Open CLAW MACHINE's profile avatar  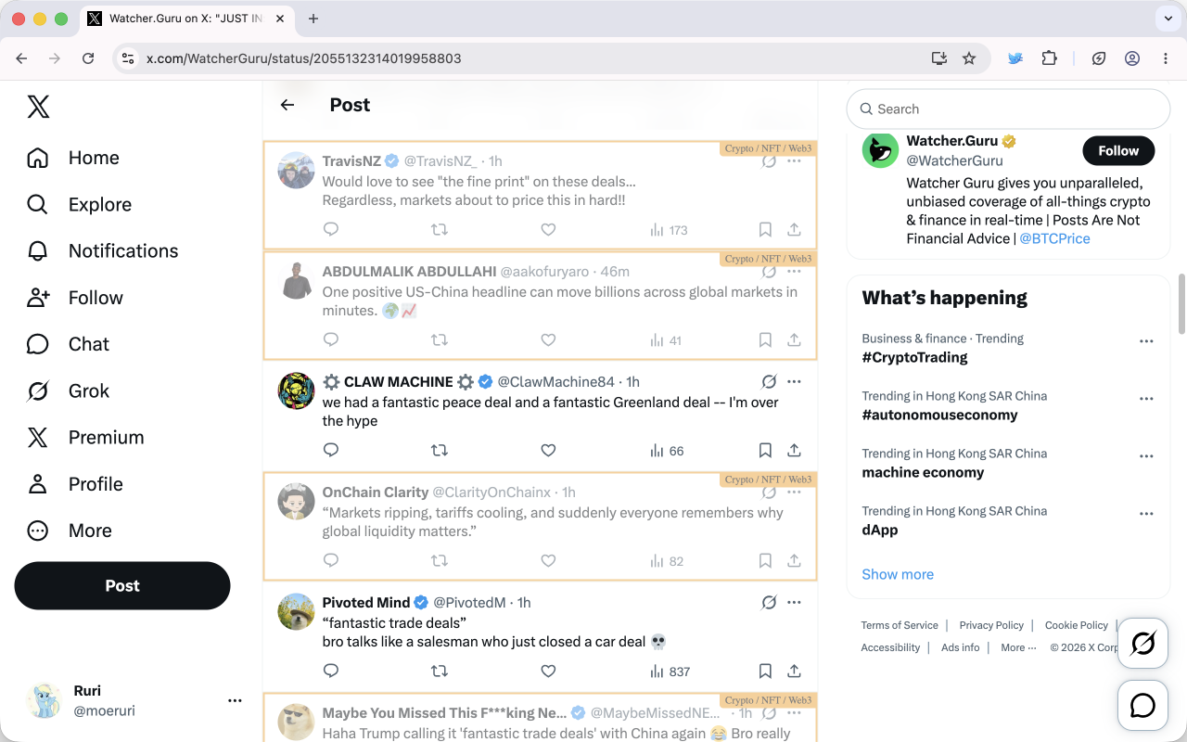coord(297,390)
